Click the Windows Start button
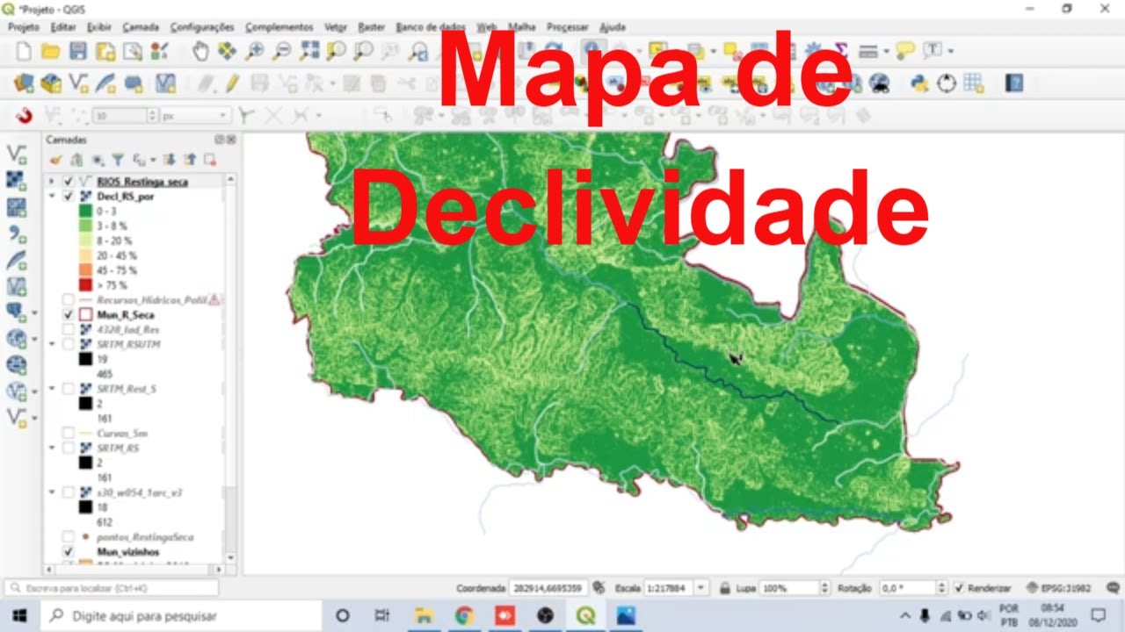 pos(18,615)
